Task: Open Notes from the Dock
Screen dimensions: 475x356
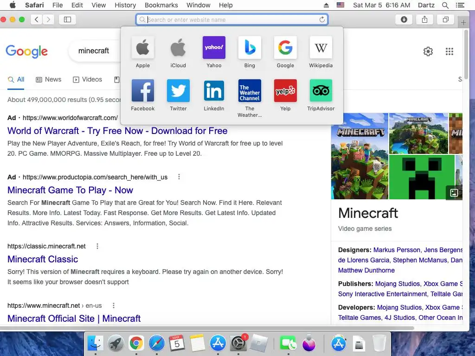Action: (198, 343)
